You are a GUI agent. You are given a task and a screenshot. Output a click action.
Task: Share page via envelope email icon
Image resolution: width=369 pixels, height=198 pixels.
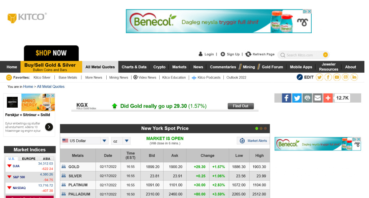pyautogui.click(x=317, y=98)
